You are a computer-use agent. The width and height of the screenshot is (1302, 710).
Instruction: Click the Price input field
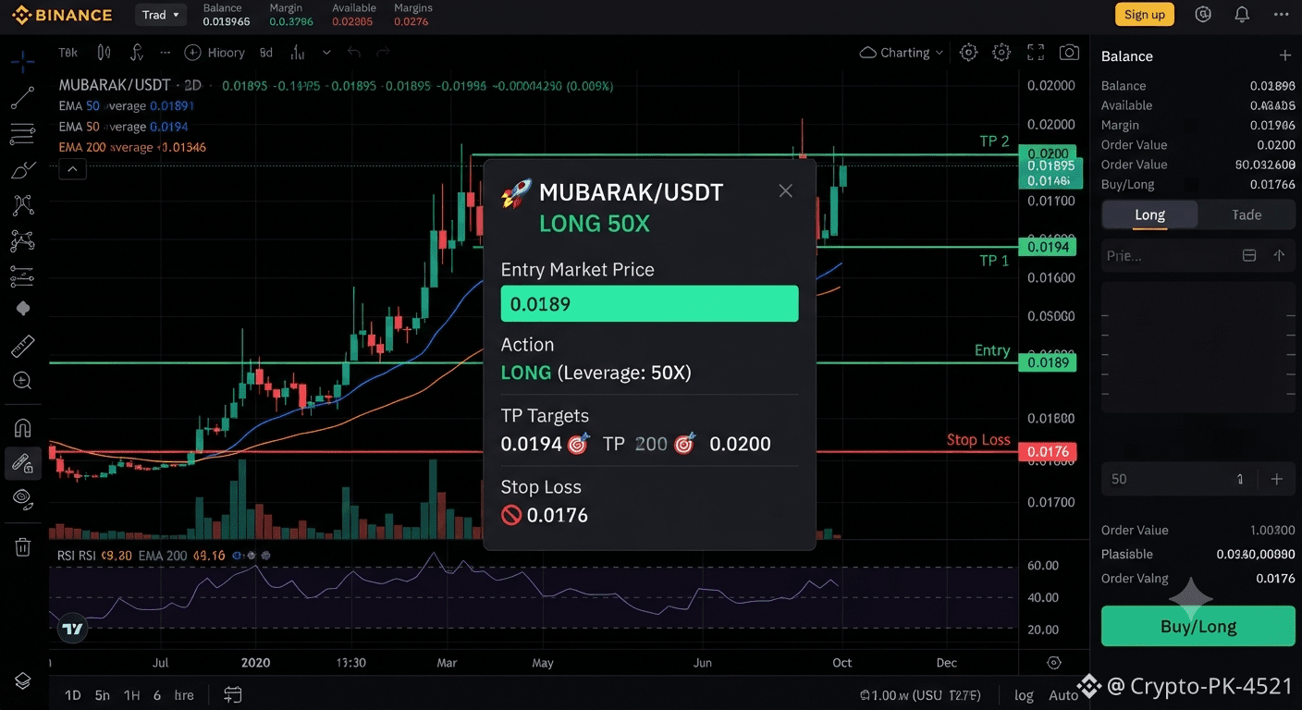(x=1198, y=255)
